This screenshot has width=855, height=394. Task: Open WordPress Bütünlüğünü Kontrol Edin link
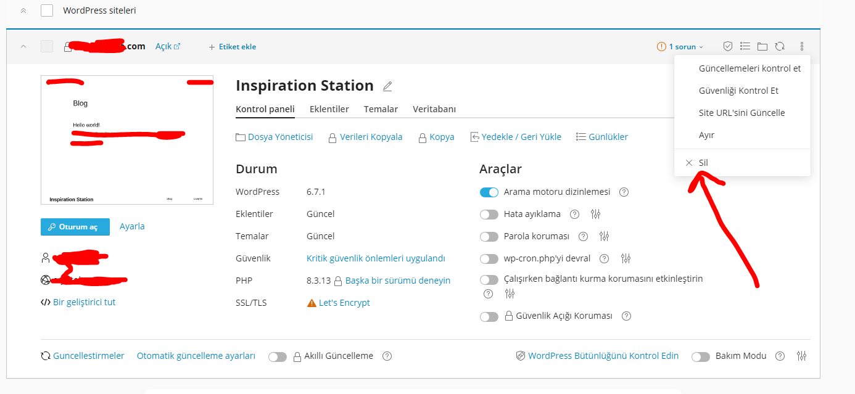597,356
